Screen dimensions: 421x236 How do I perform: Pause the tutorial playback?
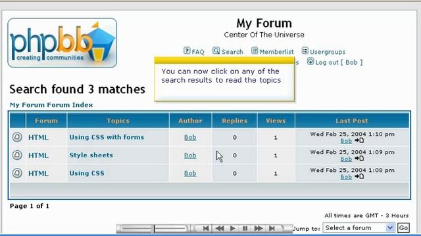pos(245,229)
